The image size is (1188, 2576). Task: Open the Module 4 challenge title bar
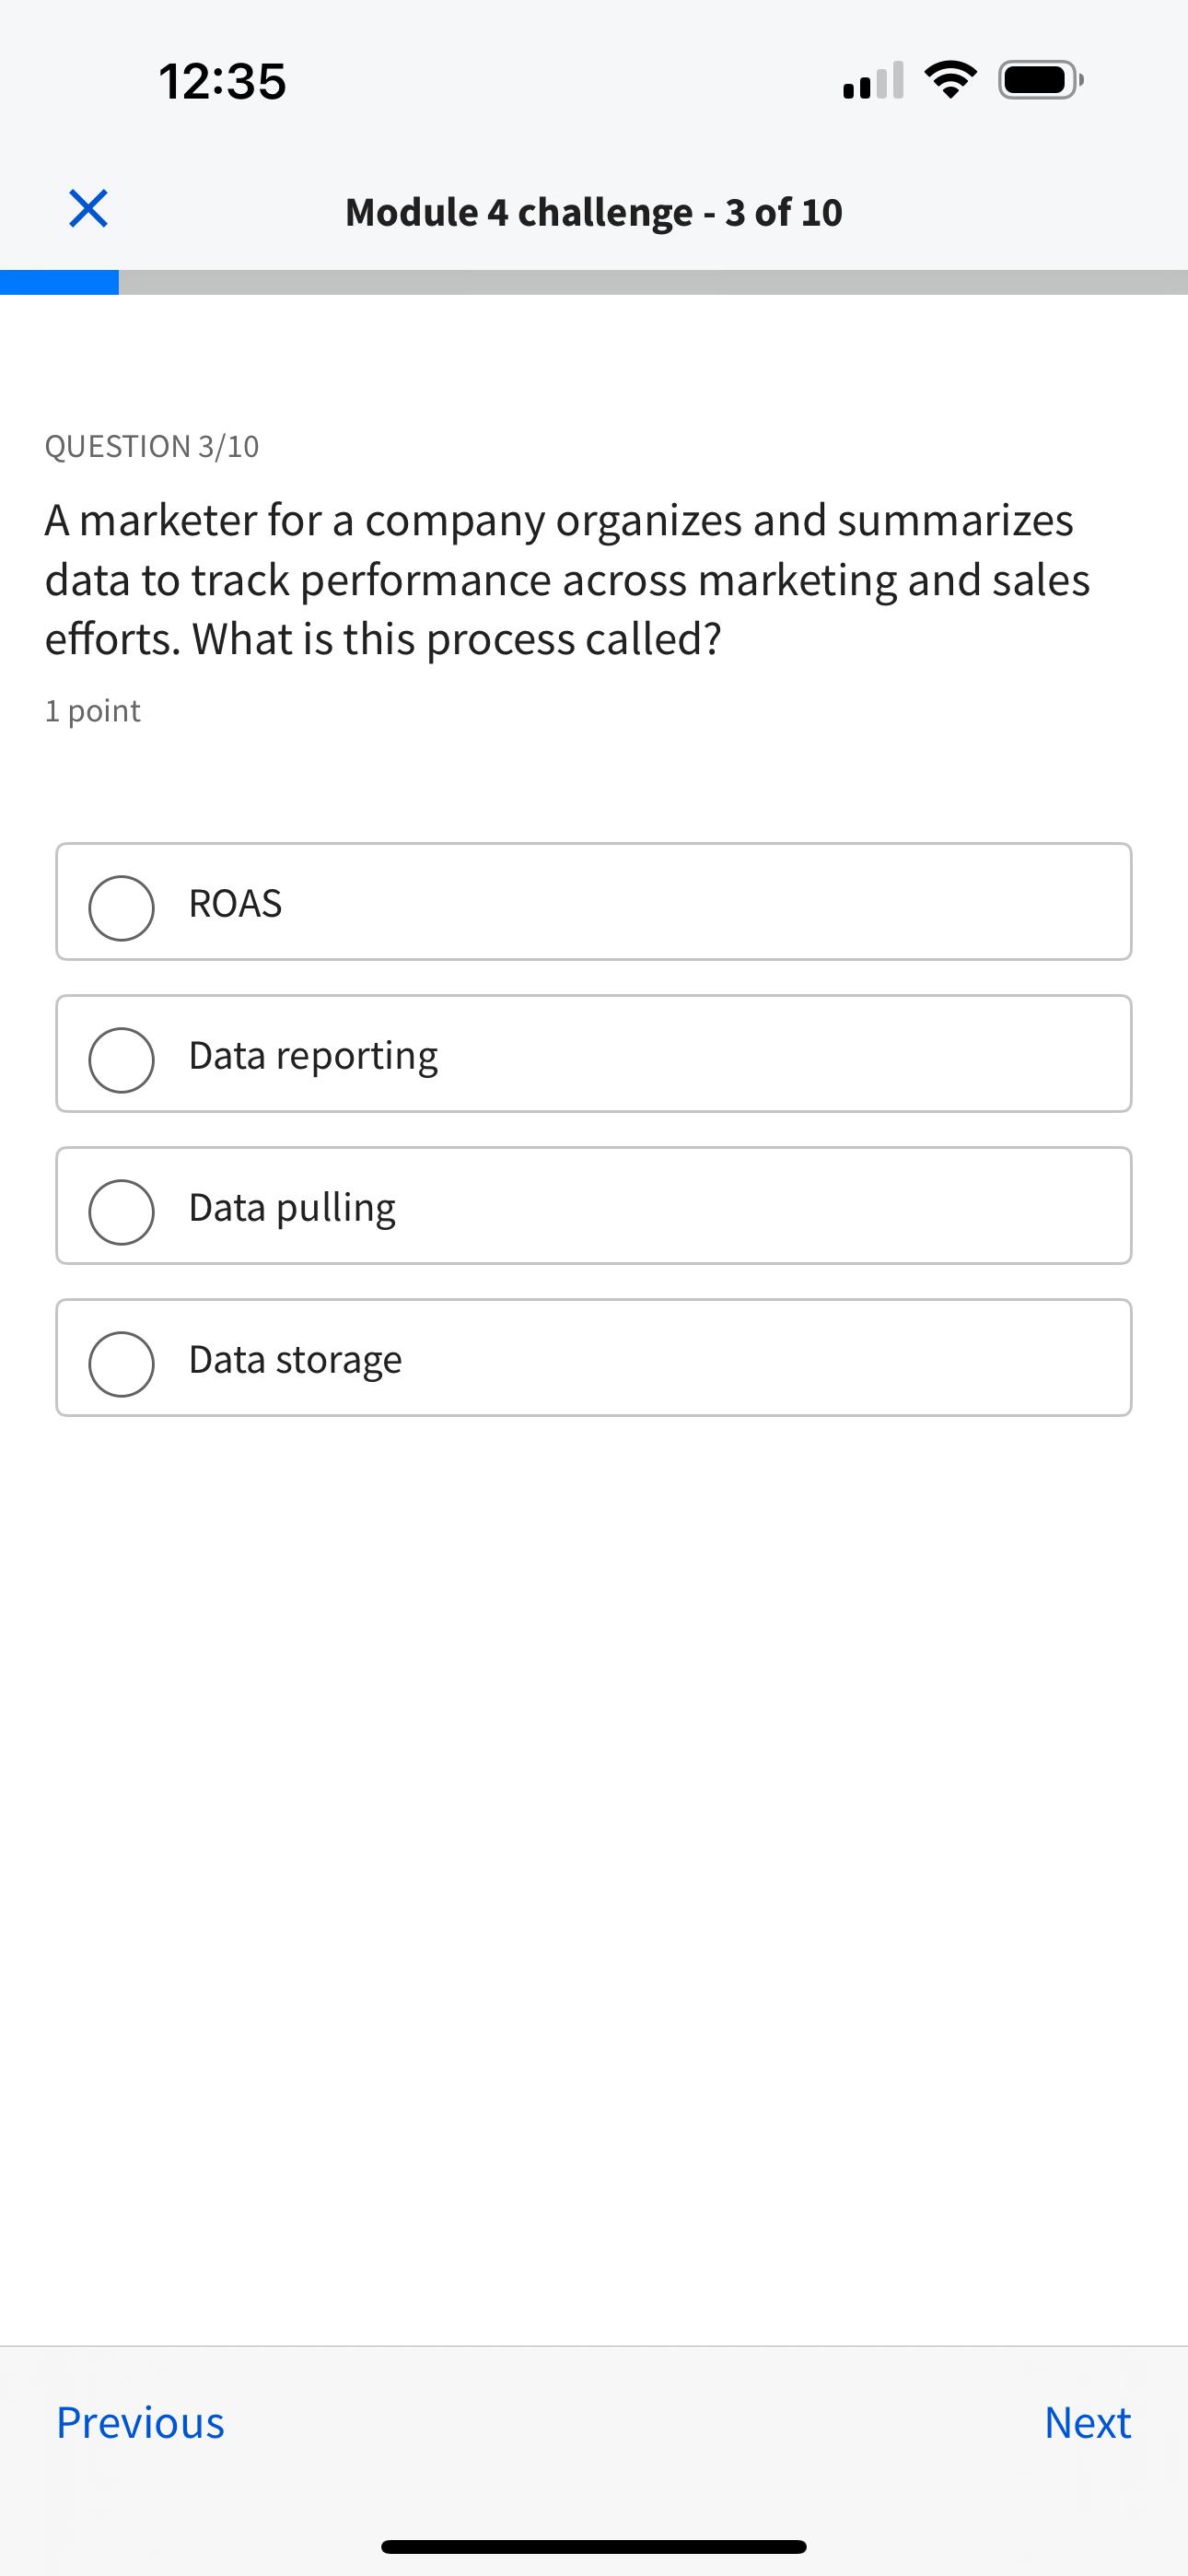(x=594, y=212)
